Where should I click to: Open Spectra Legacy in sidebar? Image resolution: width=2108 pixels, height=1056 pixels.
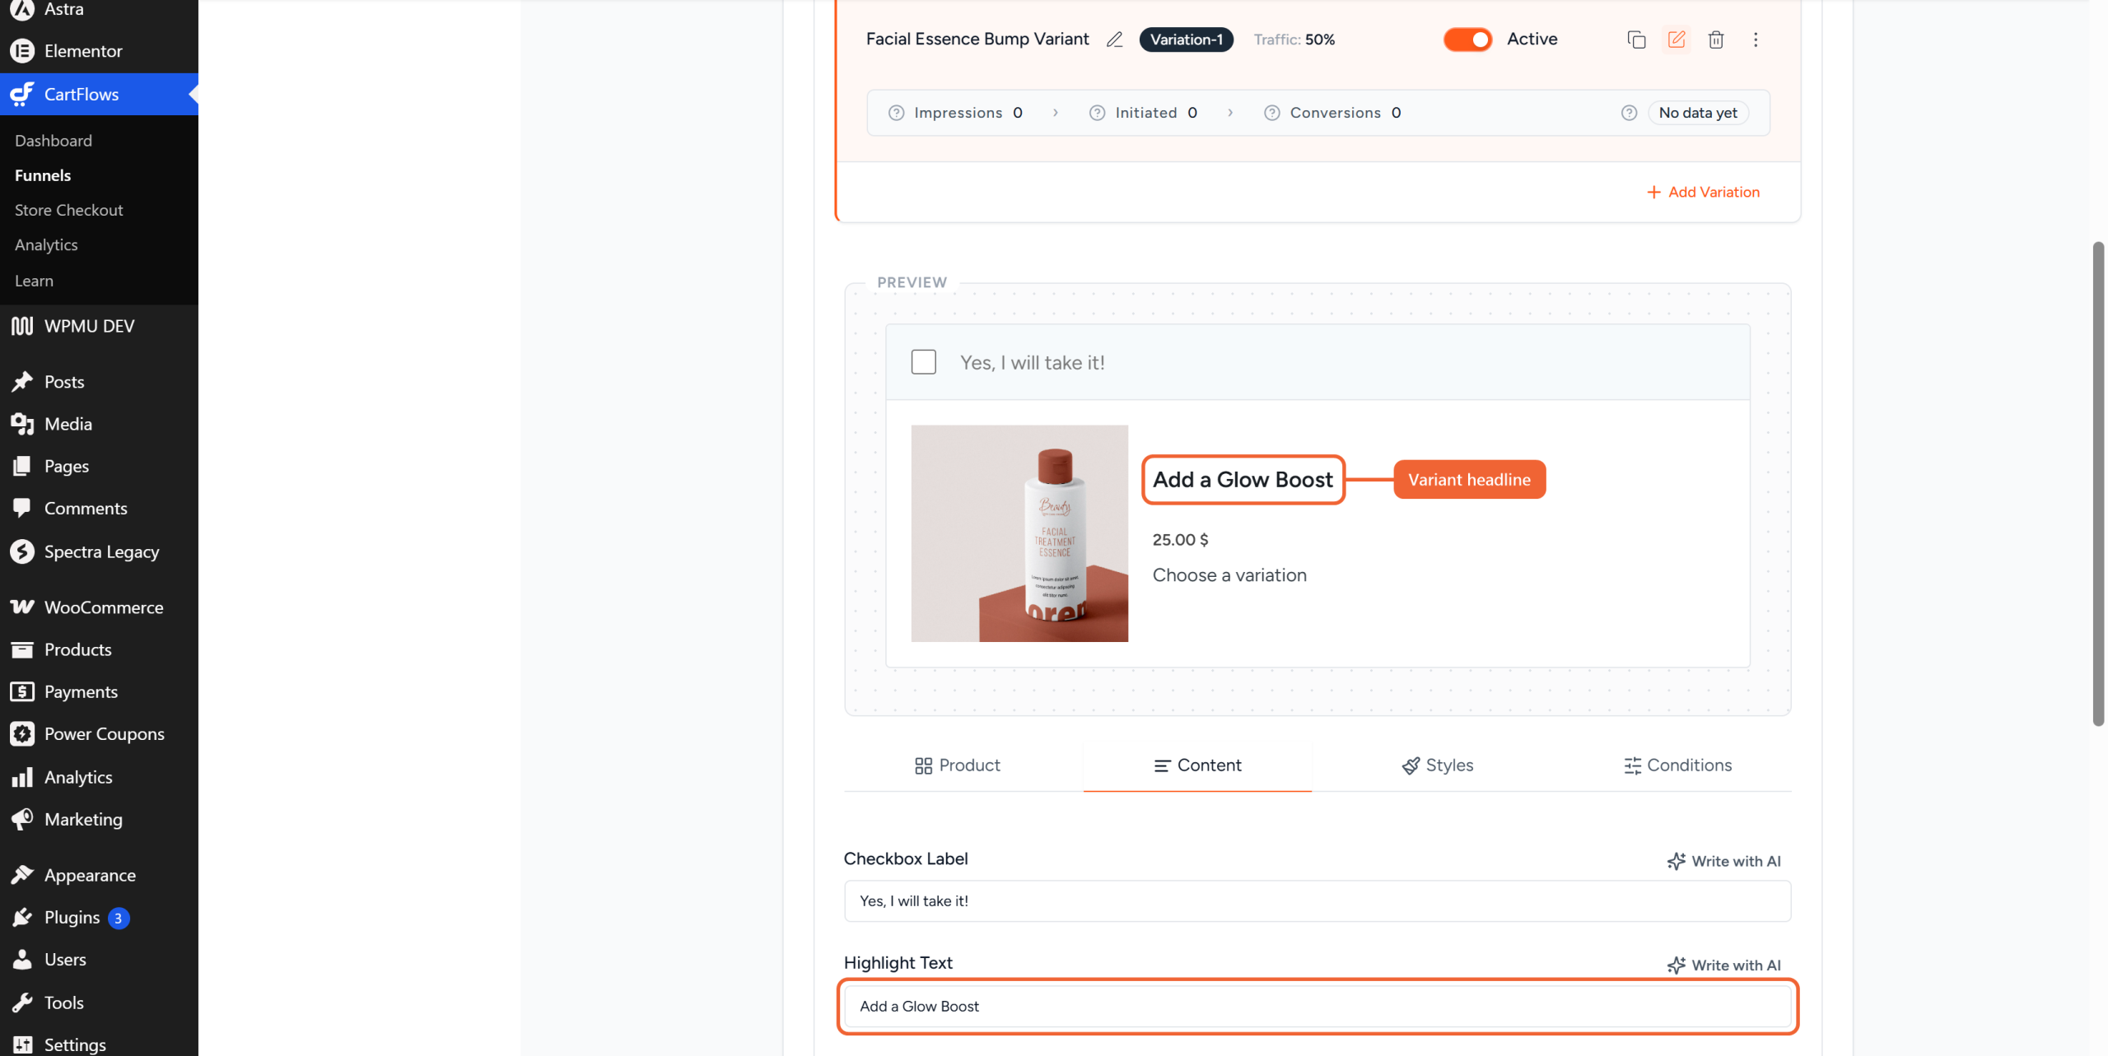click(99, 551)
